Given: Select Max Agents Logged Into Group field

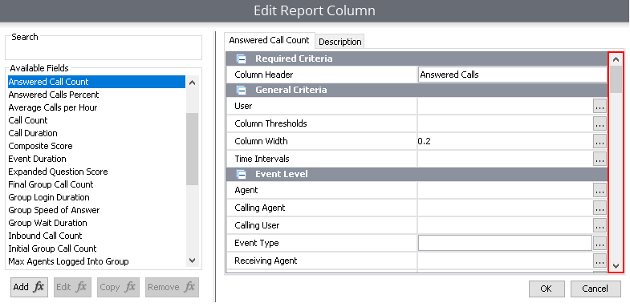Looking at the screenshot, I should [x=96, y=261].
